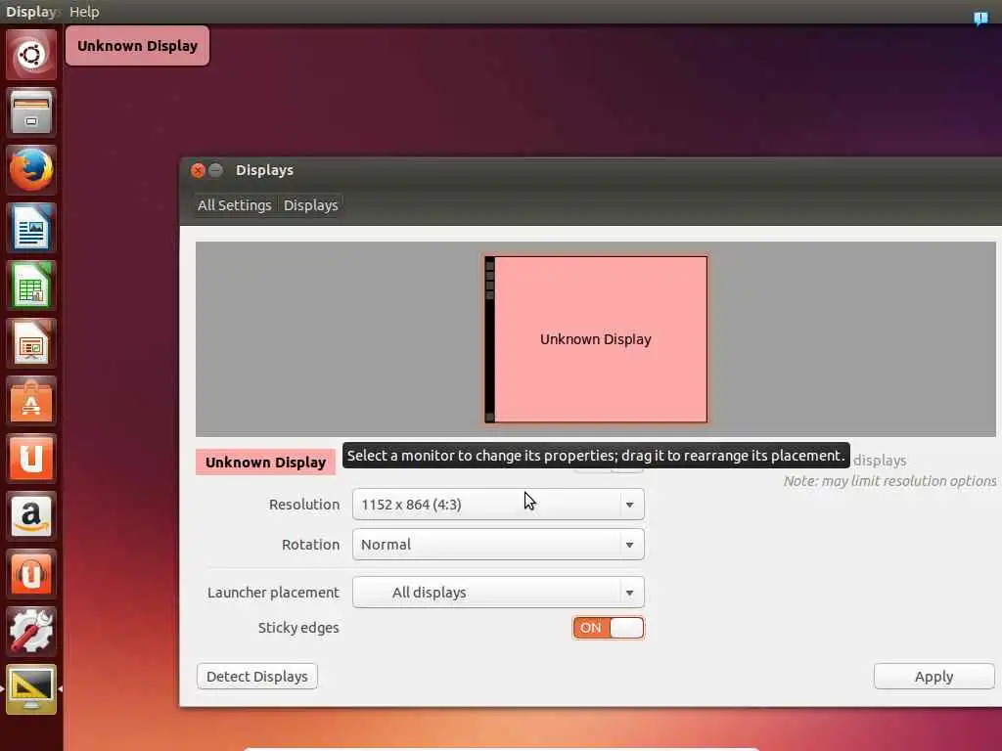Click Unknown Display overlay label on desktop
Viewport: 1002px width, 751px height.
coord(137,46)
